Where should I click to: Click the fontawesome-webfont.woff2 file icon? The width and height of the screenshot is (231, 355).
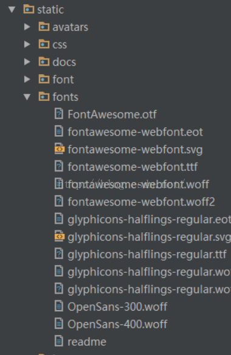59,201
